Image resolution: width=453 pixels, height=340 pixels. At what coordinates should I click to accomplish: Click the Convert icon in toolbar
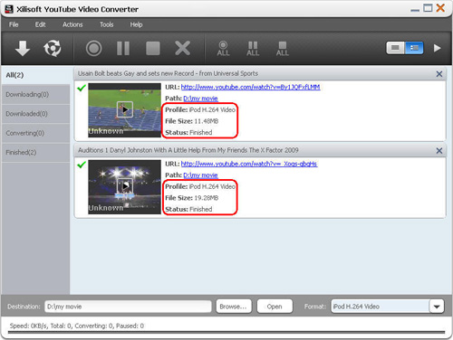53,48
